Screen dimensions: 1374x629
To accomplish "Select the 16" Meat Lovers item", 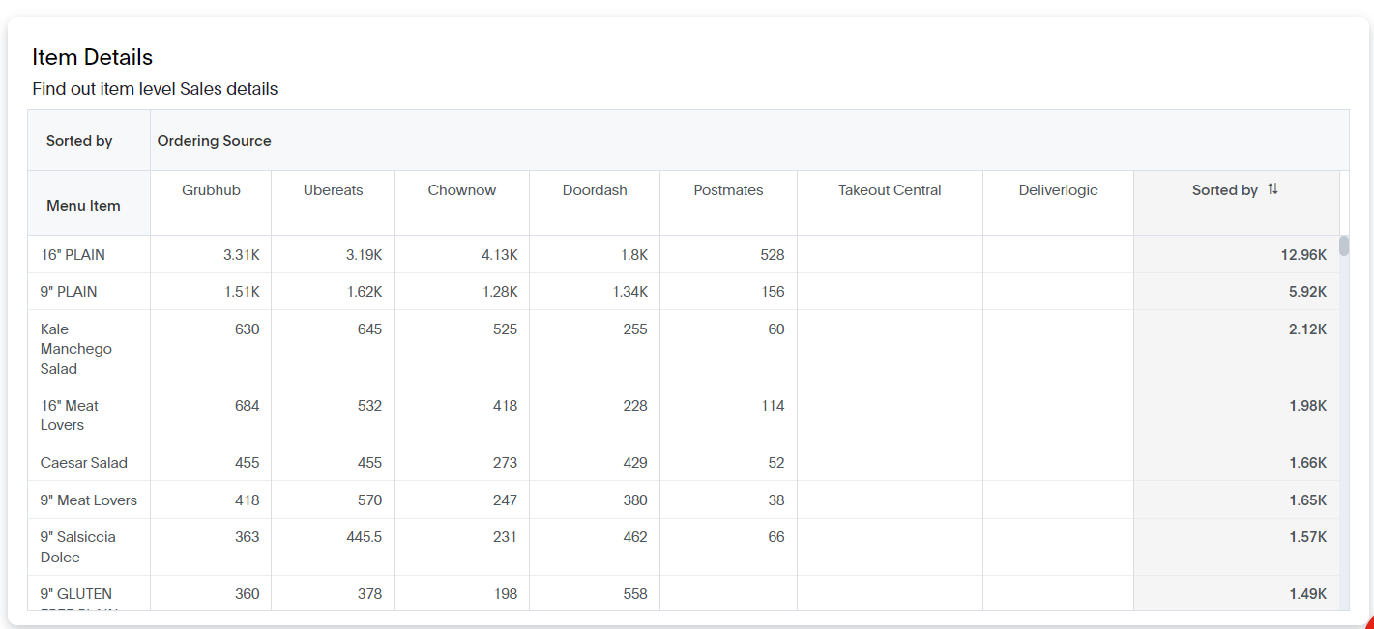I will [x=69, y=415].
